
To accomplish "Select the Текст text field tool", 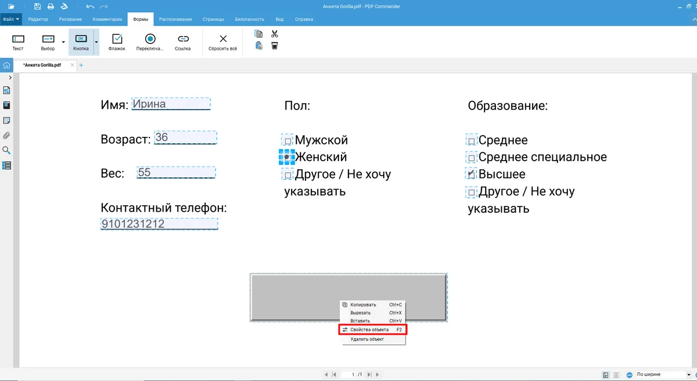I will click(18, 42).
